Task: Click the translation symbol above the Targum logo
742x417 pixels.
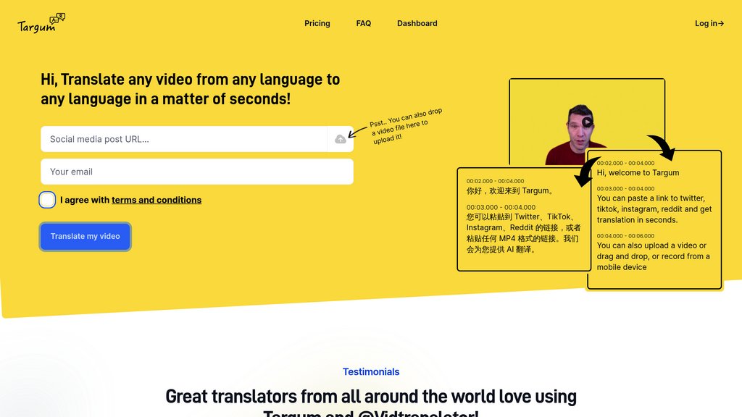Action: click(x=57, y=17)
